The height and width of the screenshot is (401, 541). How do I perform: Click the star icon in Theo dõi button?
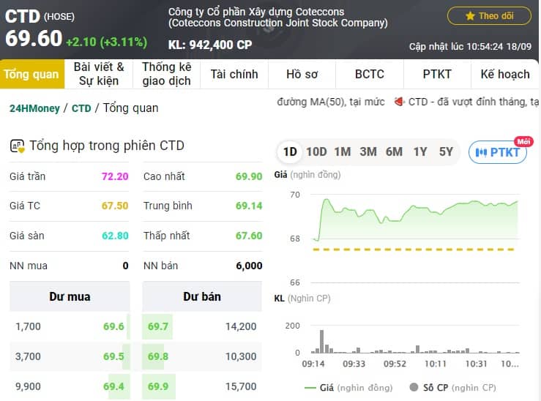pyautogui.click(x=470, y=16)
